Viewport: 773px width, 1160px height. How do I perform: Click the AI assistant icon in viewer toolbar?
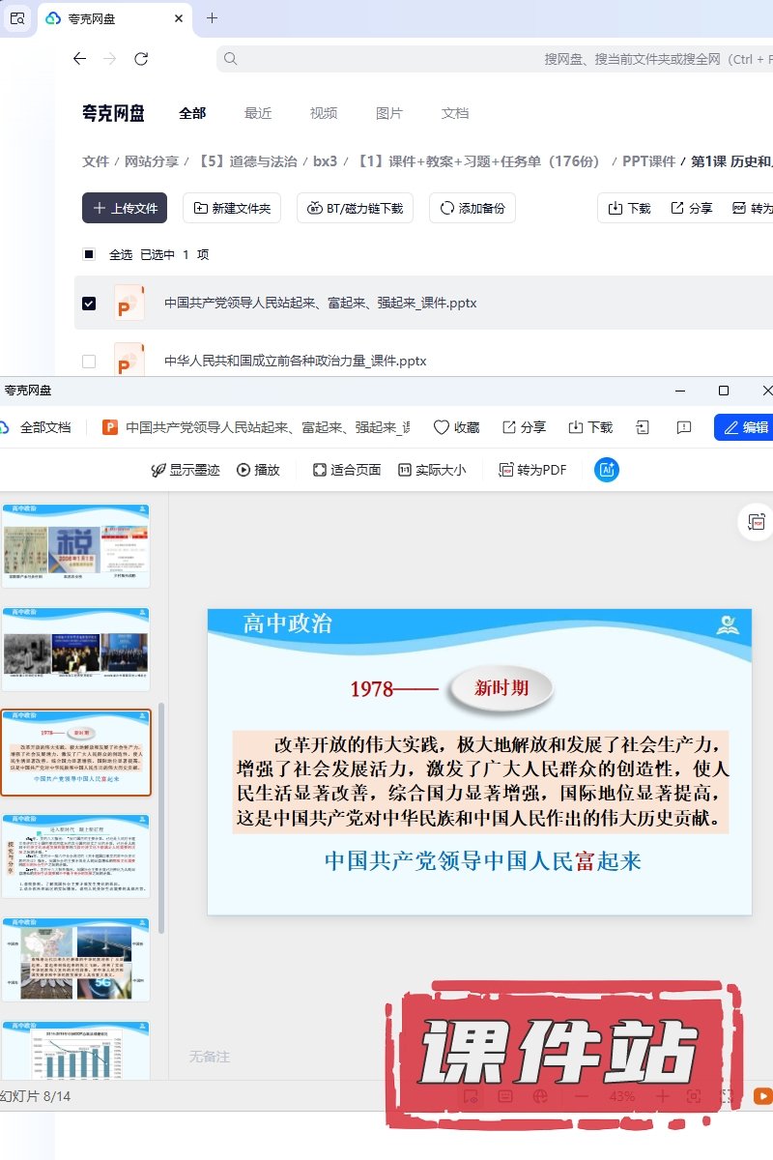(x=607, y=470)
